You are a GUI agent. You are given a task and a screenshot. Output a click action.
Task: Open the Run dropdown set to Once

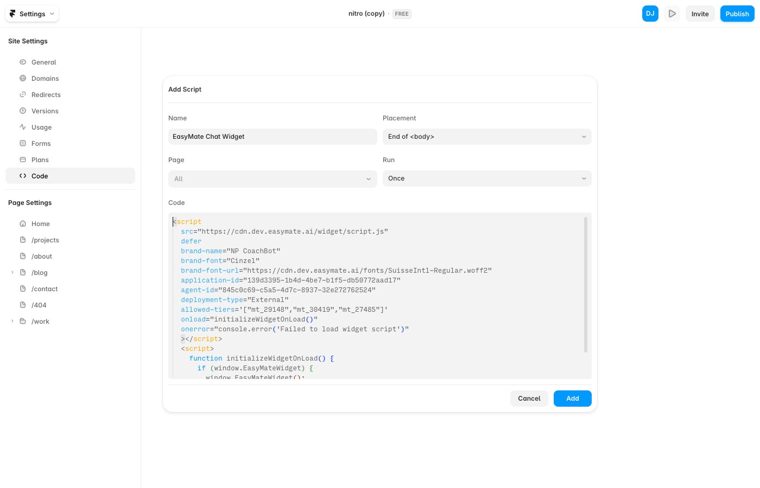pyautogui.click(x=487, y=178)
